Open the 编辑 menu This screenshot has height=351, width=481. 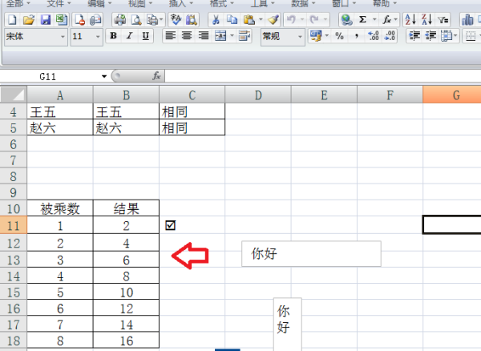coord(99,3)
